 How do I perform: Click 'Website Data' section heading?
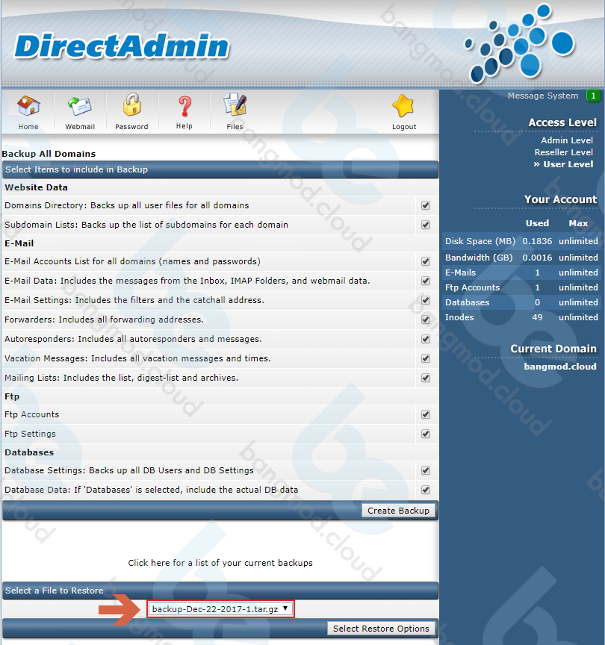[x=36, y=187]
